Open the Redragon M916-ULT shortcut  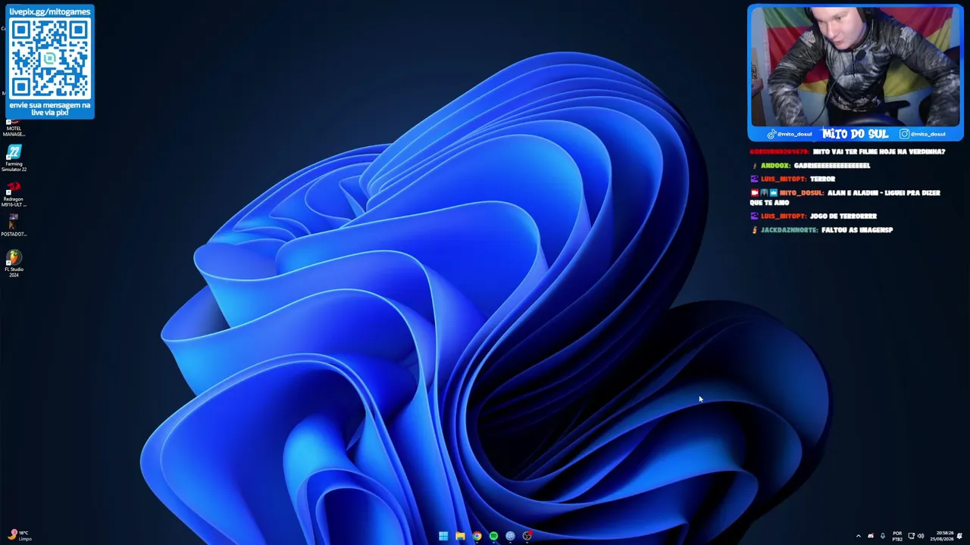pos(14,193)
